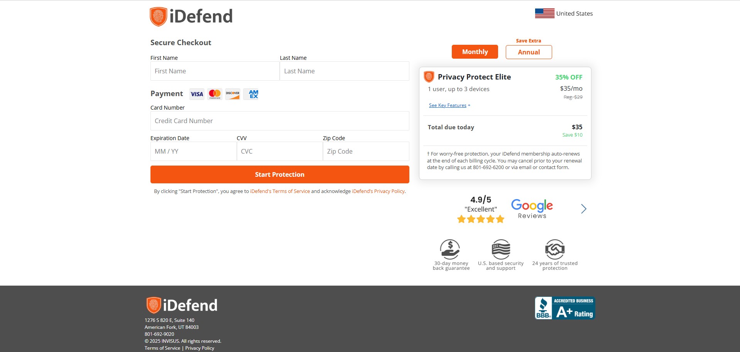
Task: Click the United States flag icon
Action: (544, 14)
